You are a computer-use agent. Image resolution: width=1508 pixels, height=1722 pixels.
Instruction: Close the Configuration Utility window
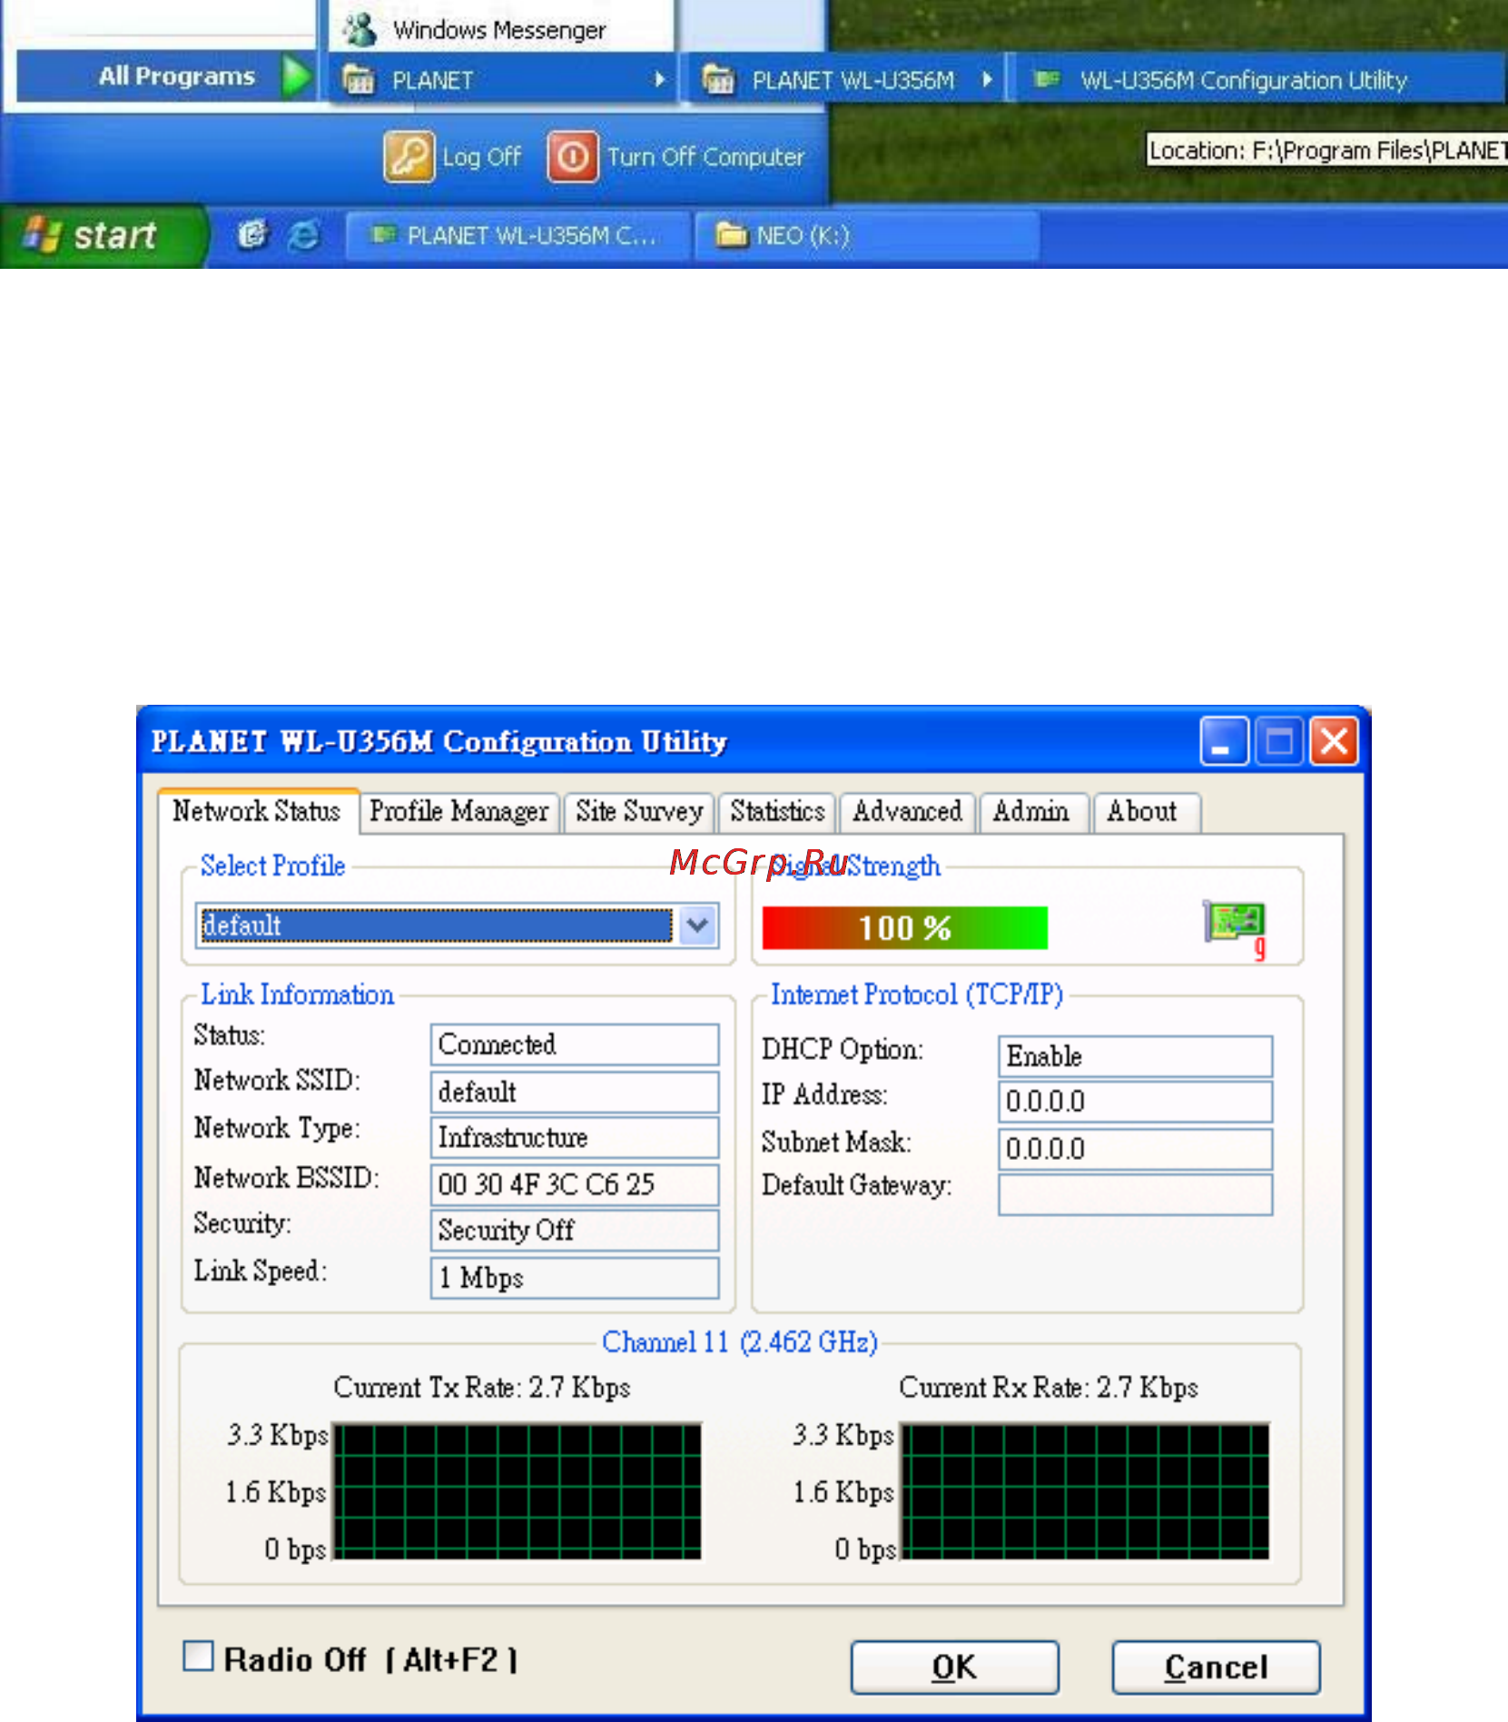pyautogui.click(x=1334, y=742)
